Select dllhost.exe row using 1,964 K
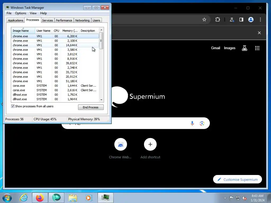Viewport: 271px width, 203px height. [x=55, y=99]
